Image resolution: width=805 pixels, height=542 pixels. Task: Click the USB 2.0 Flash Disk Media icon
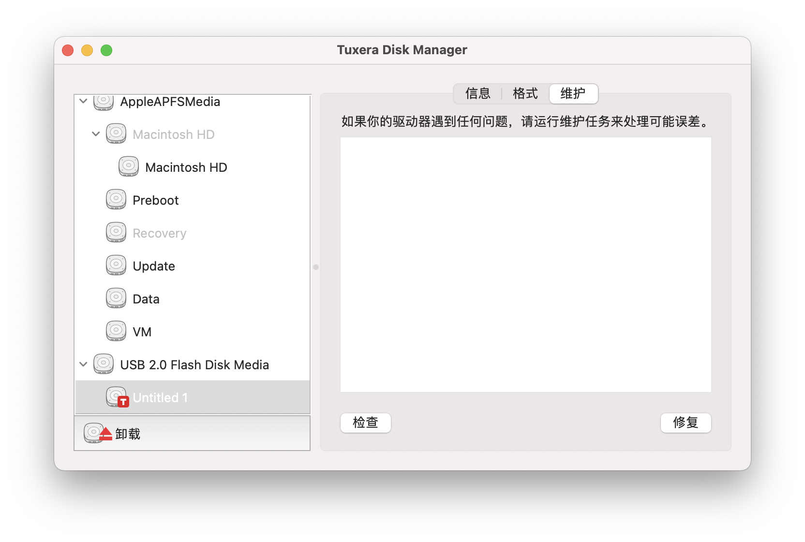tap(104, 364)
